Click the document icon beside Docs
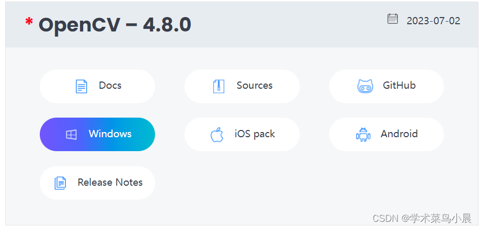The image size is (479, 228). click(x=81, y=86)
